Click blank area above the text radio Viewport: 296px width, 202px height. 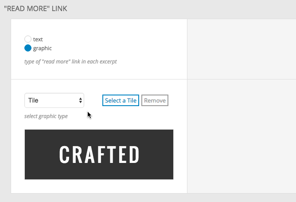point(99,27)
